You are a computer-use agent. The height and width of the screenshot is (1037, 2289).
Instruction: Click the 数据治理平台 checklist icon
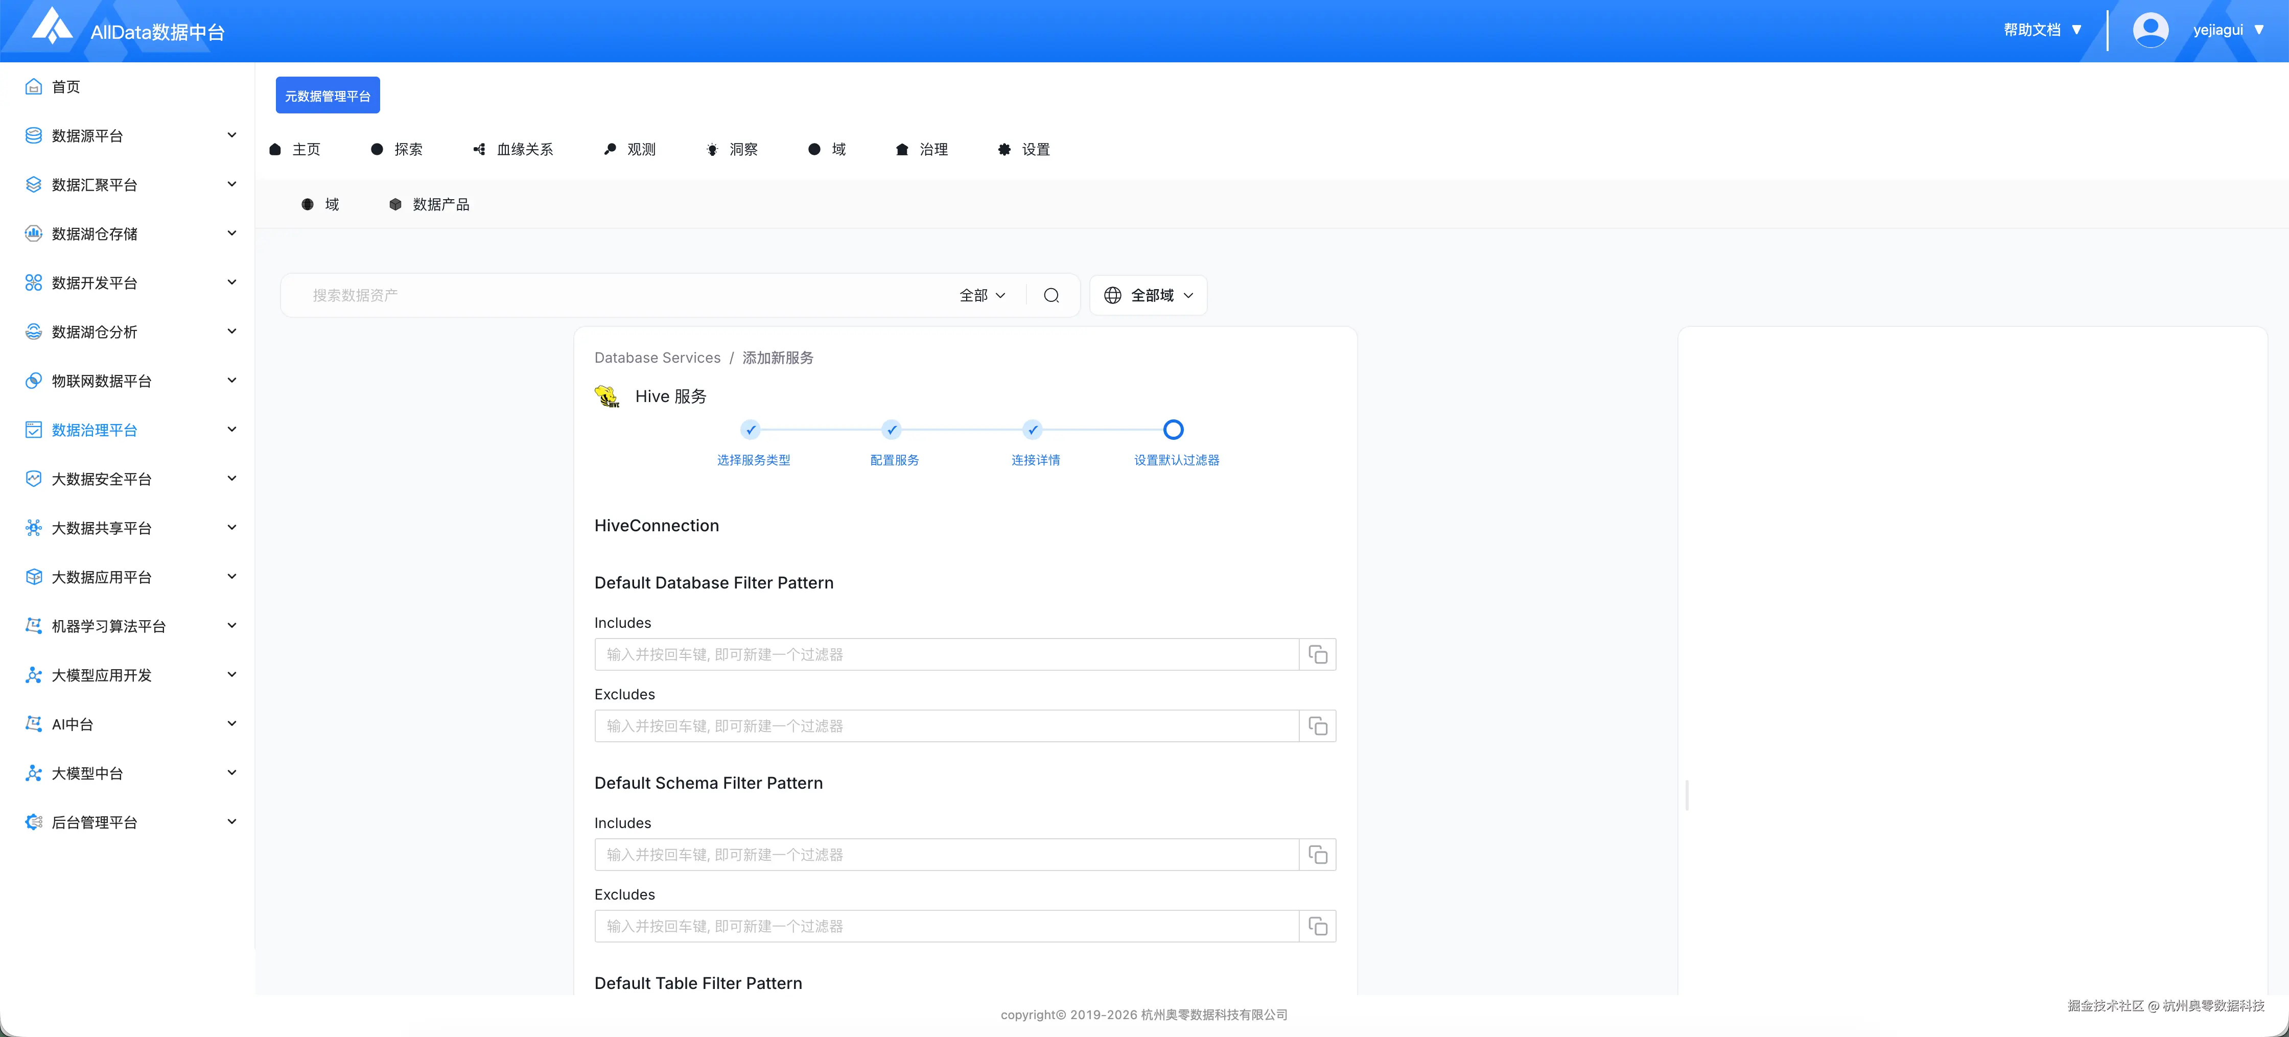coord(34,429)
